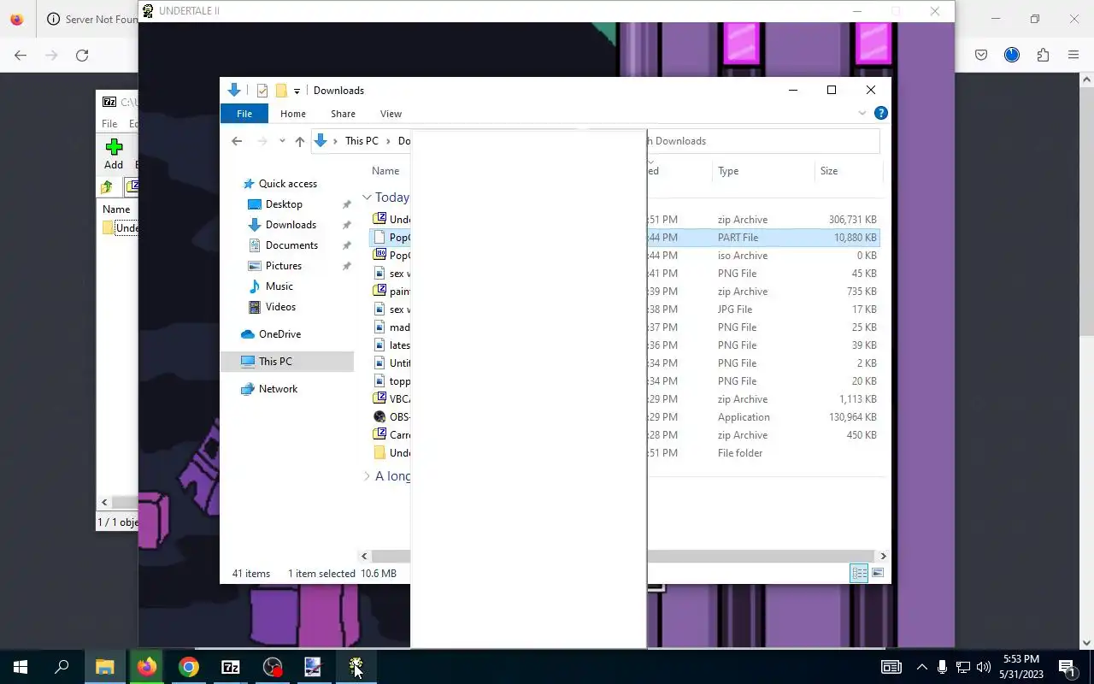Expand the 'A long' time ago group
The image size is (1094, 684).
pos(367,476)
